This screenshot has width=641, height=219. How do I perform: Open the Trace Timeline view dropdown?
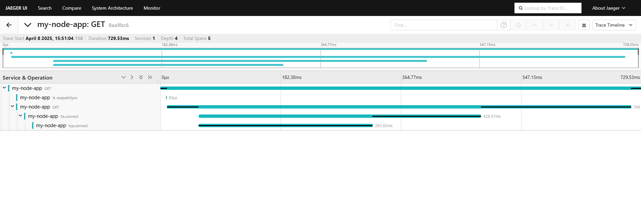point(614,25)
